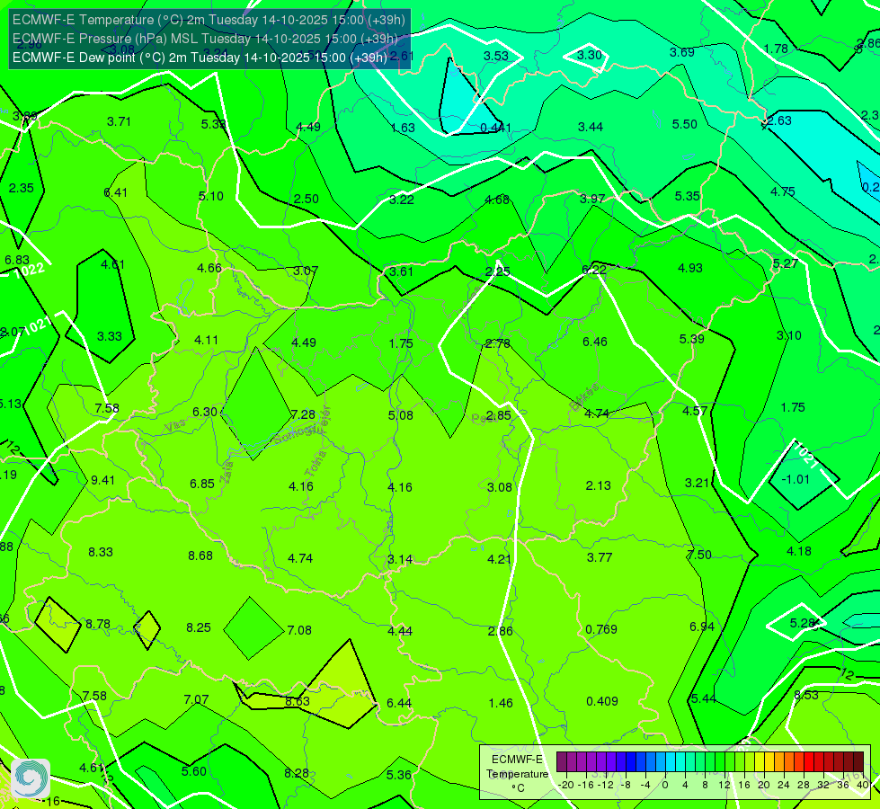Click the dew point value 8.68
This screenshot has height=809, width=880.
[200, 556]
